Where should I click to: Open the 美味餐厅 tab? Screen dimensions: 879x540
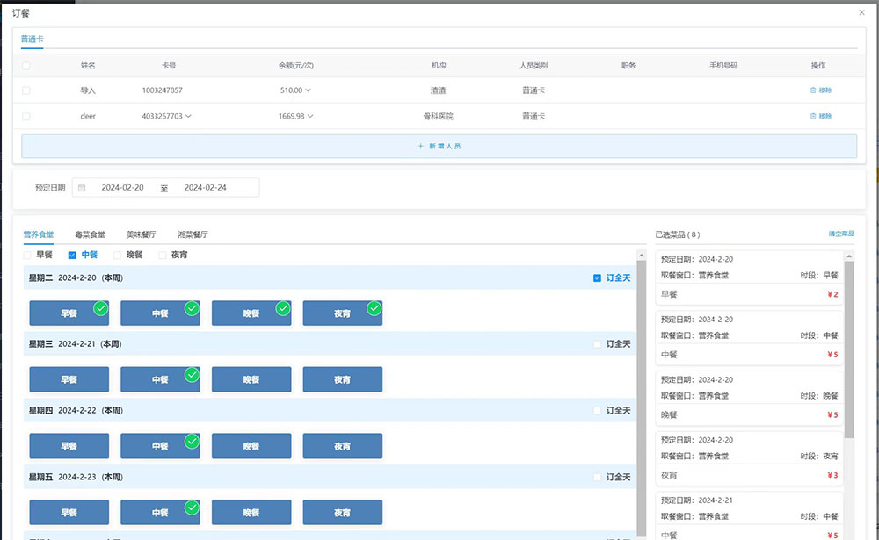142,234
